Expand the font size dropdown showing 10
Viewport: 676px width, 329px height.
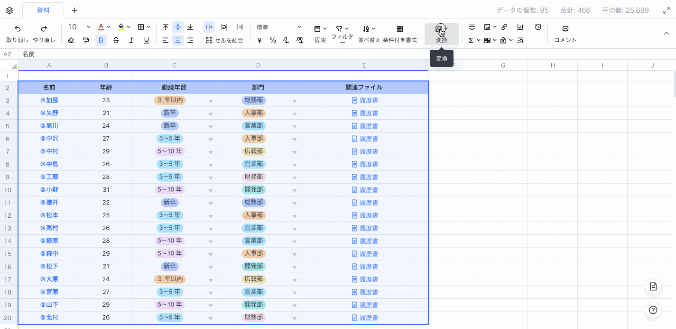coord(79,27)
